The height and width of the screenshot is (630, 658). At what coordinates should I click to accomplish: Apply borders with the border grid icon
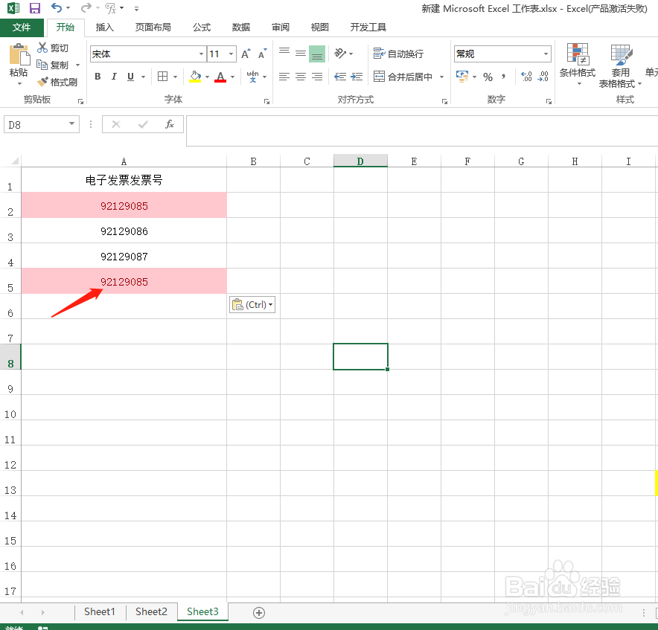click(x=163, y=77)
